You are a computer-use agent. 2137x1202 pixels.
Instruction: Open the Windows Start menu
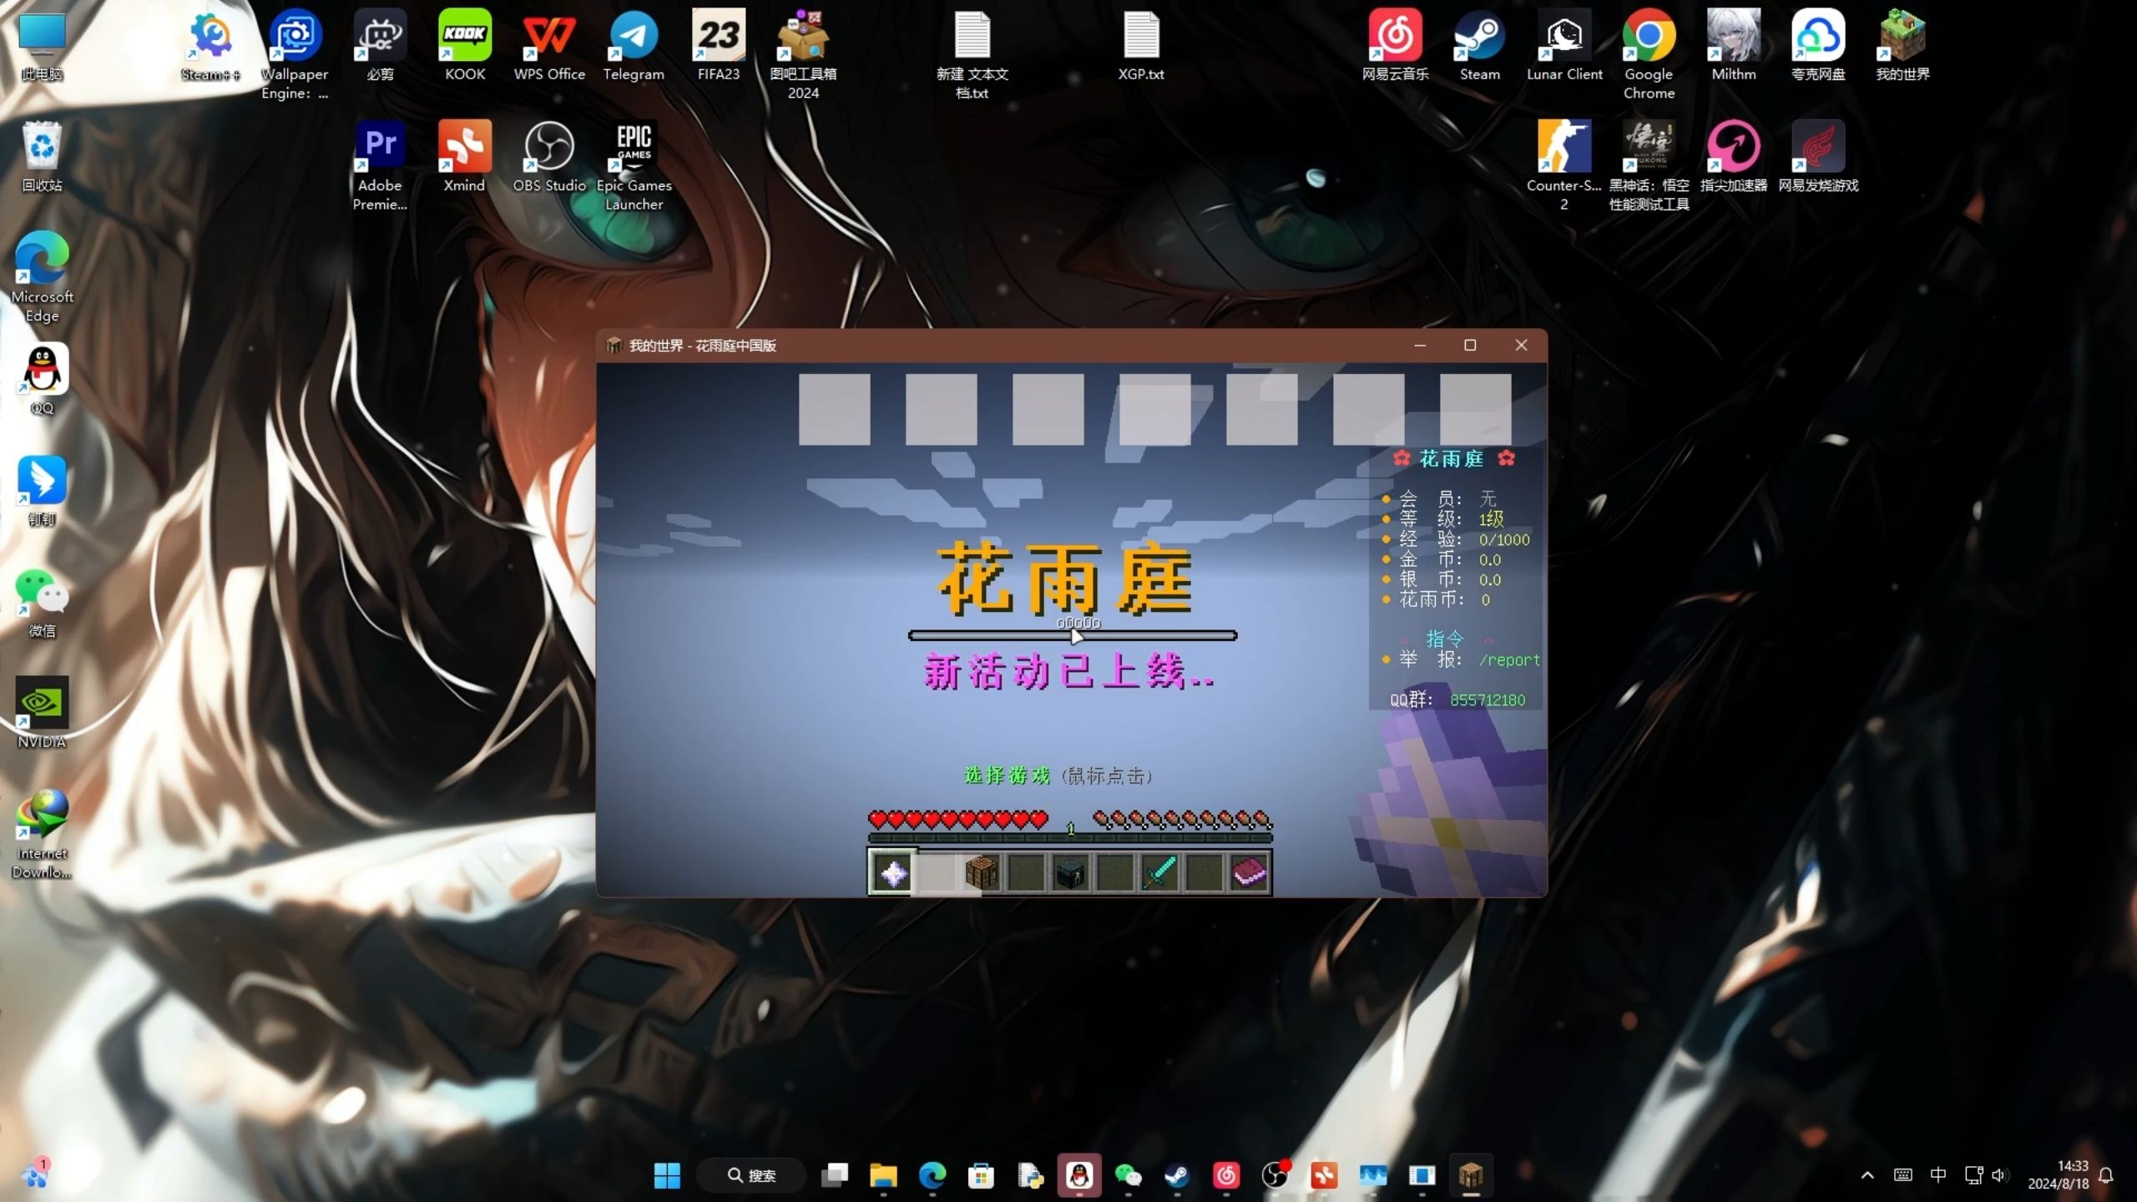coord(667,1175)
